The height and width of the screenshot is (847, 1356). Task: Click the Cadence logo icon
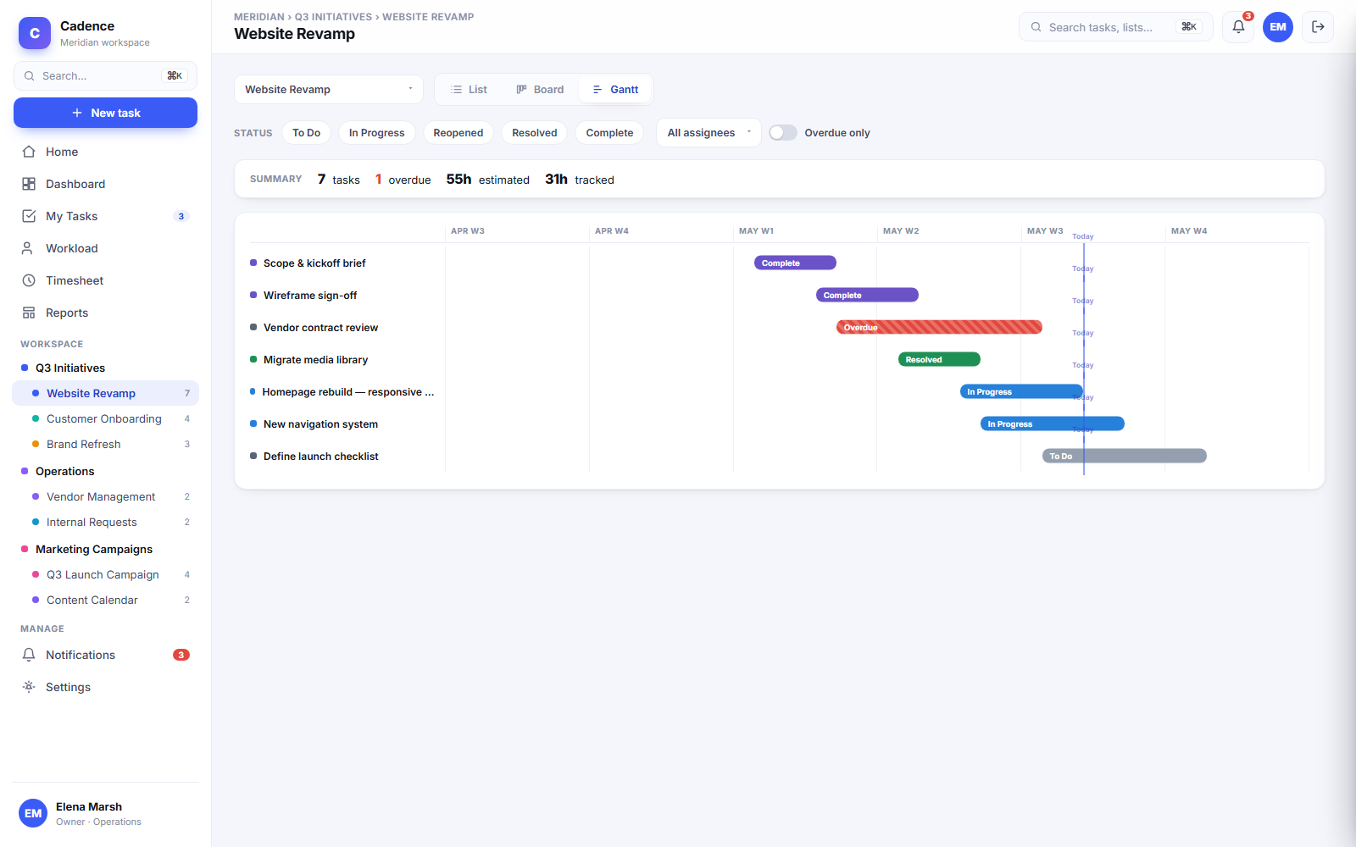tap(35, 33)
